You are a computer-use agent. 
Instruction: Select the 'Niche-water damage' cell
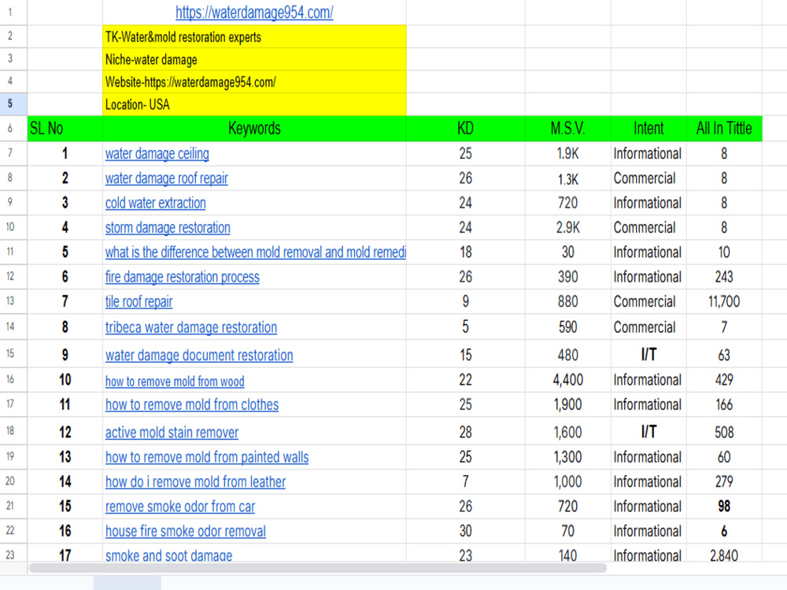(254, 59)
